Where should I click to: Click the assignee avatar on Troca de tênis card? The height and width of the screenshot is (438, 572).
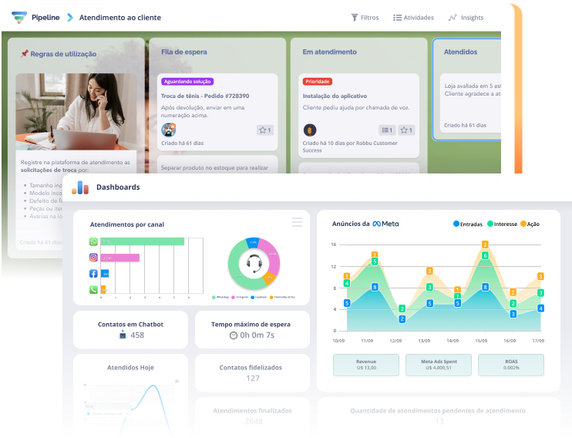pos(168,130)
